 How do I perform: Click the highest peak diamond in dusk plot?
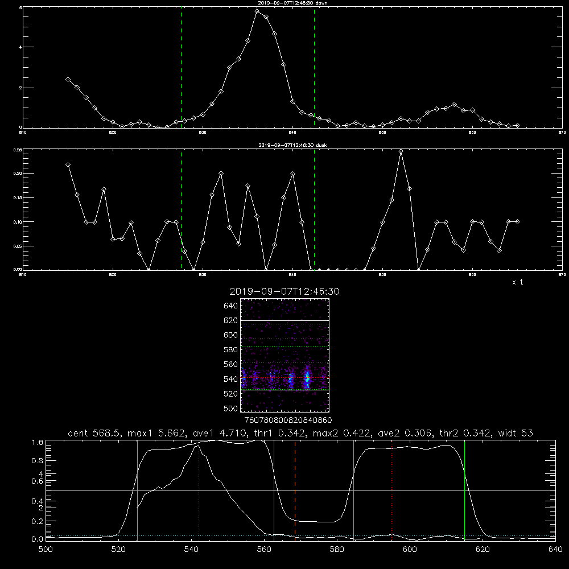[x=401, y=151]
